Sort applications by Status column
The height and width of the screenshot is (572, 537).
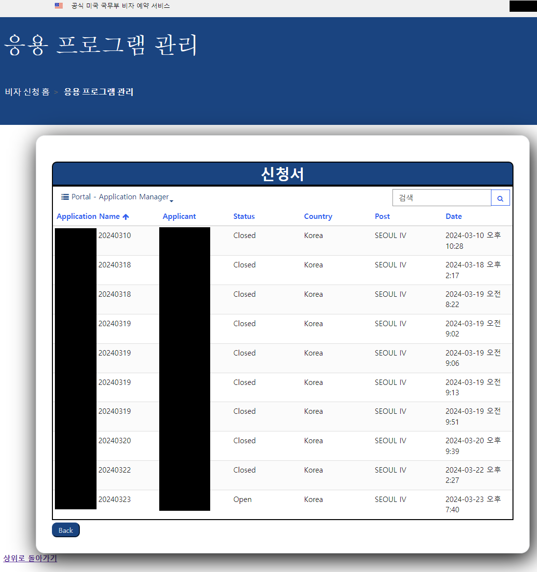point(244,216)
